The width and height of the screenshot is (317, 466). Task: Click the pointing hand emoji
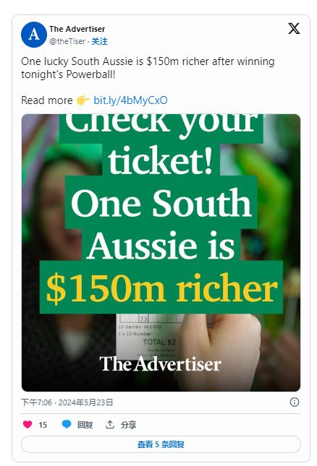(x=83, y=100)
